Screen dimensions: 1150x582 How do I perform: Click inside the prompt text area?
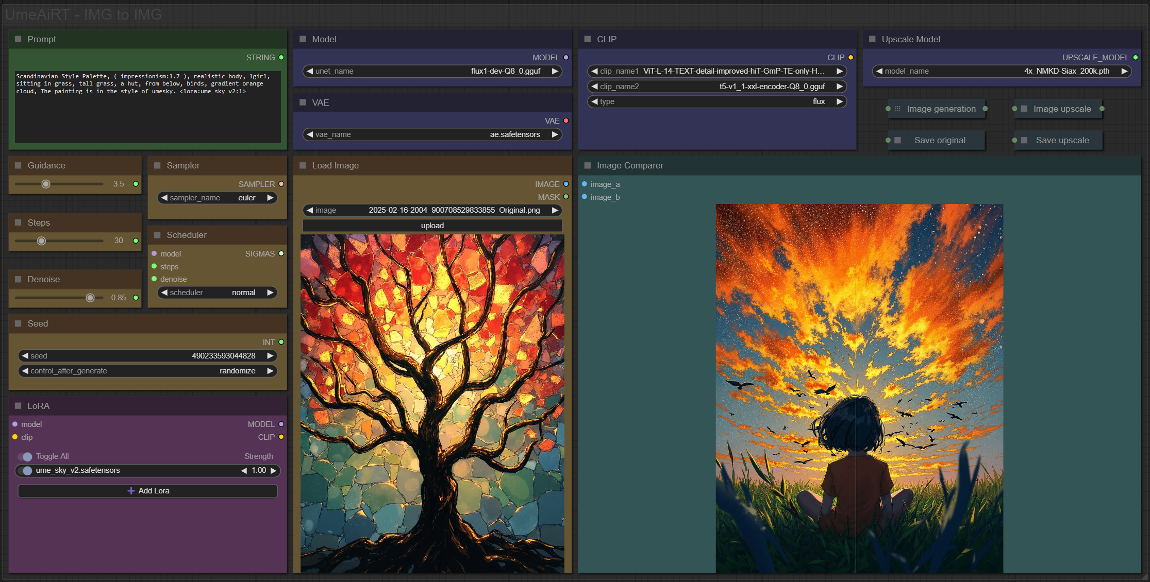pyautogui.click(x=147, y=113)
